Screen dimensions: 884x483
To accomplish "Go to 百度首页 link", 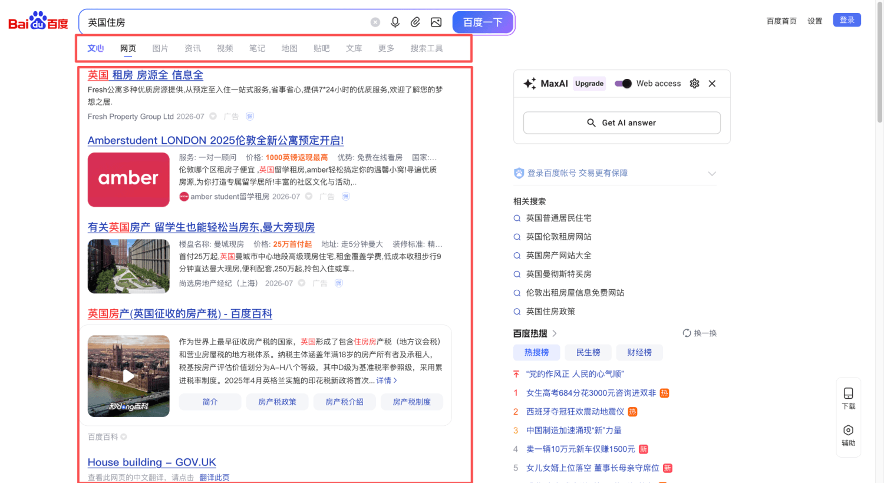I will point(781,21).
